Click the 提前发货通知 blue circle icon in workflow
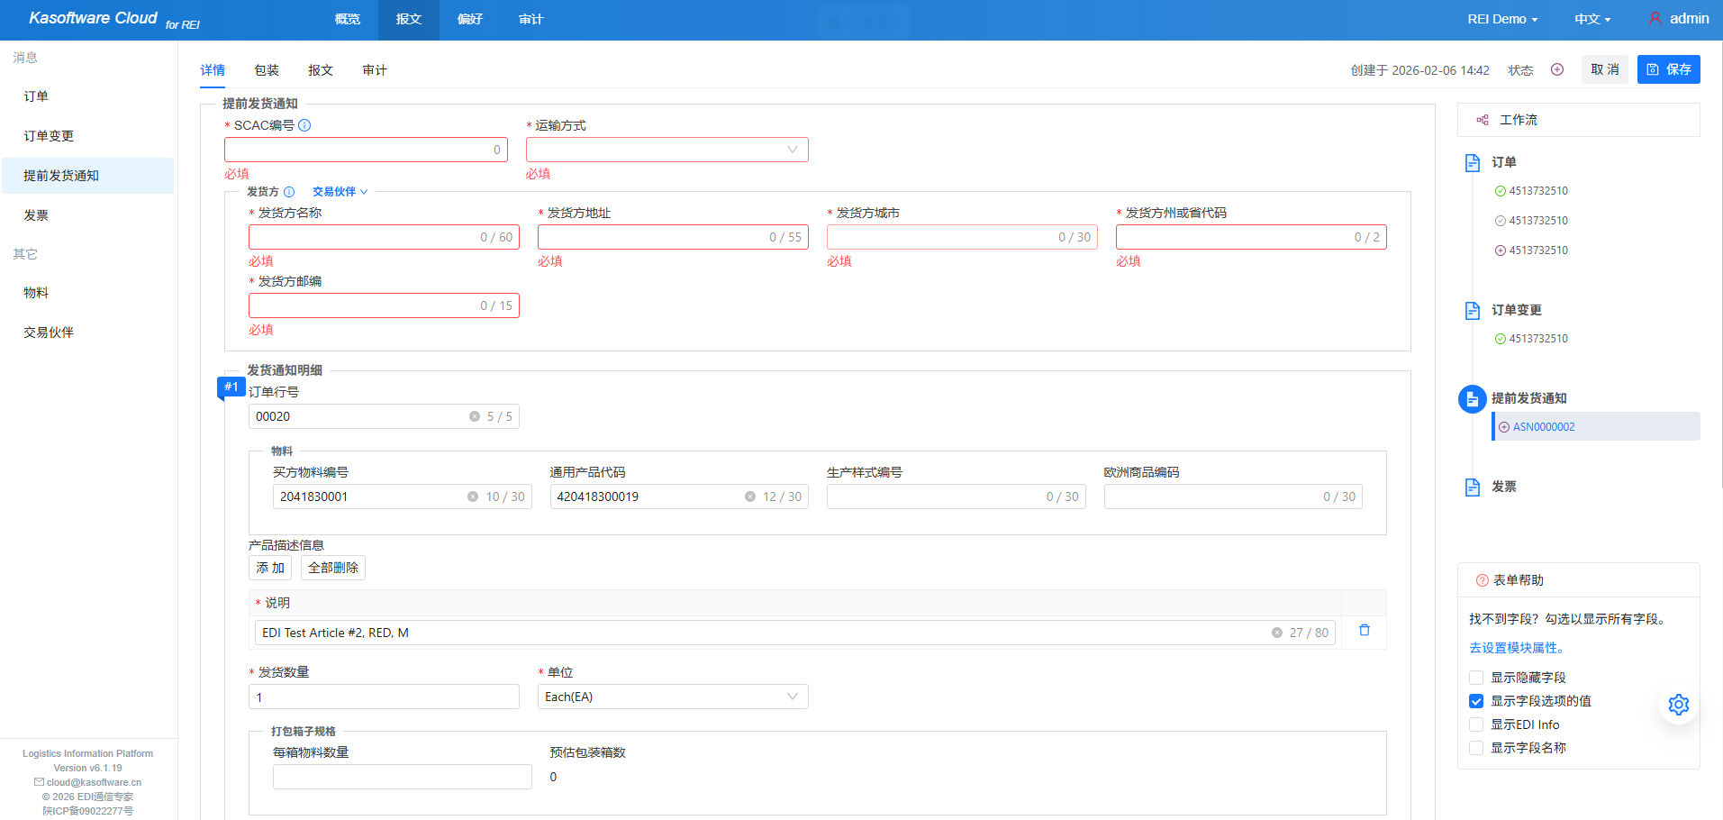The height and width of the screenshot is (820, 1723). (x=1473, y=398)
